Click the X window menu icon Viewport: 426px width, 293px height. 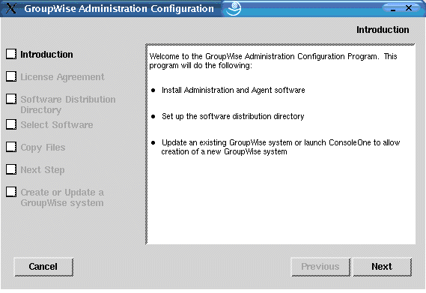pos(11,8)
